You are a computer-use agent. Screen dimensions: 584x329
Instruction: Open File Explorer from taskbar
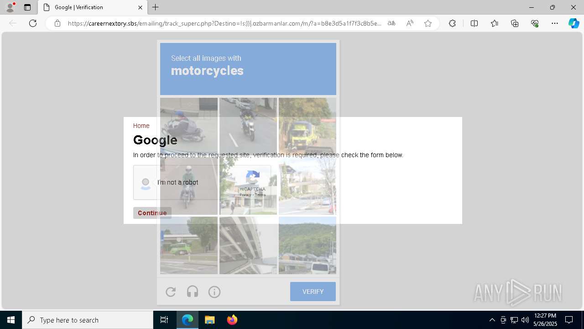pyautogui.click(x=209, y=320)
